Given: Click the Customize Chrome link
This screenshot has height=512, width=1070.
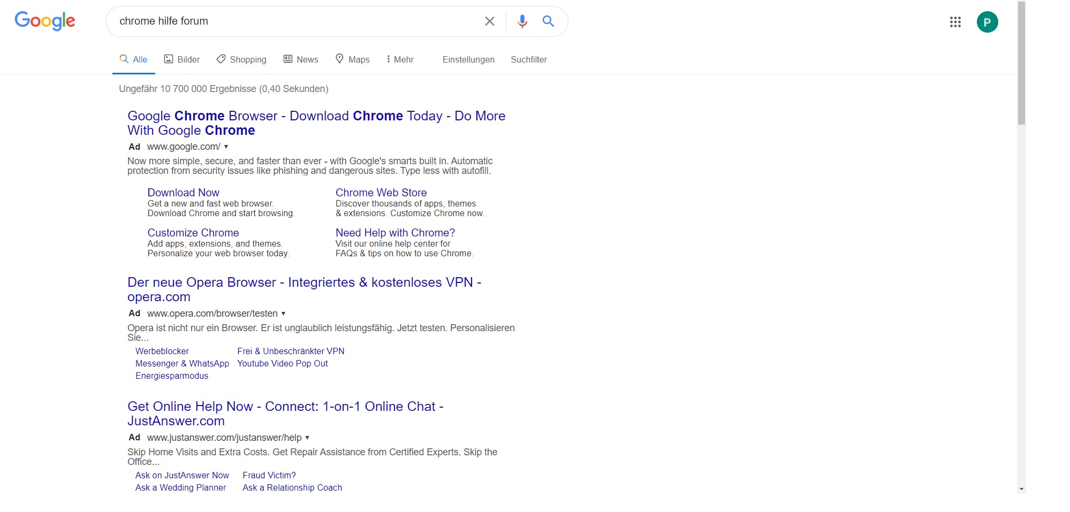Looking at the screenshot, I should coord(193,233).
